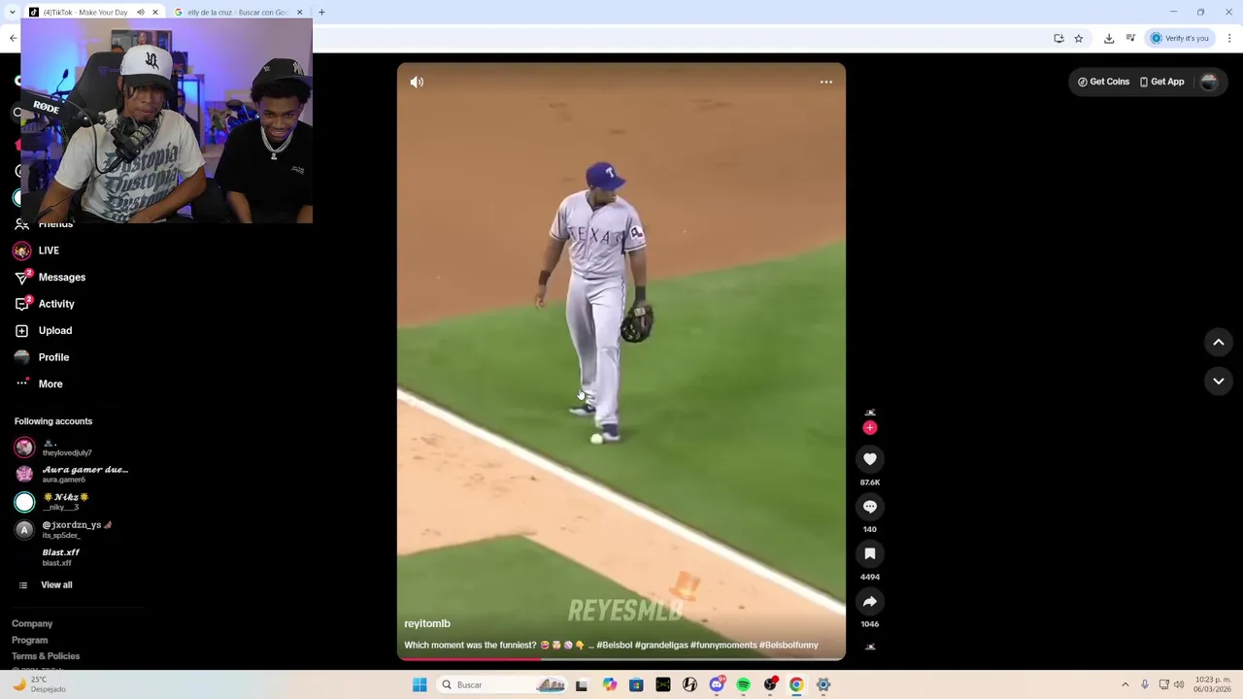The width and height of the screenshot is (1243, 699).
Task: Save the video with bookmark icon
Action: (x=870, y=553)
